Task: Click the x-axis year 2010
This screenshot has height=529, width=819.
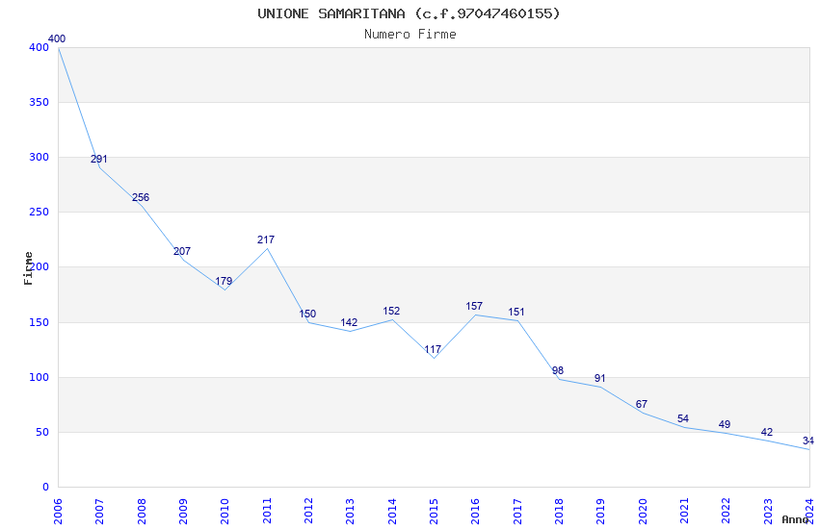Action: click(x=225, y=511)
